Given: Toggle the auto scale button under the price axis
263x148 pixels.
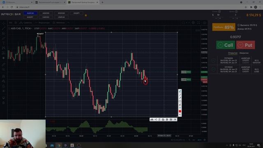Looking at the screenshot, I should point(199,140).
